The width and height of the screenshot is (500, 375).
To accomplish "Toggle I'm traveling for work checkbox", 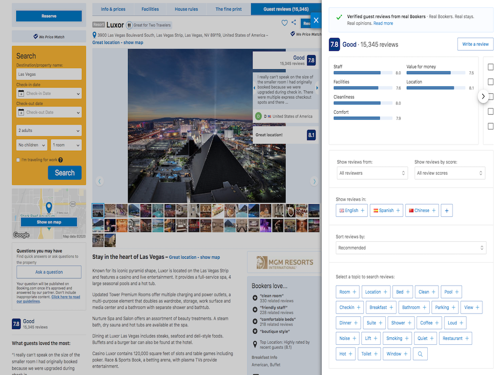I will coord(18,160).
